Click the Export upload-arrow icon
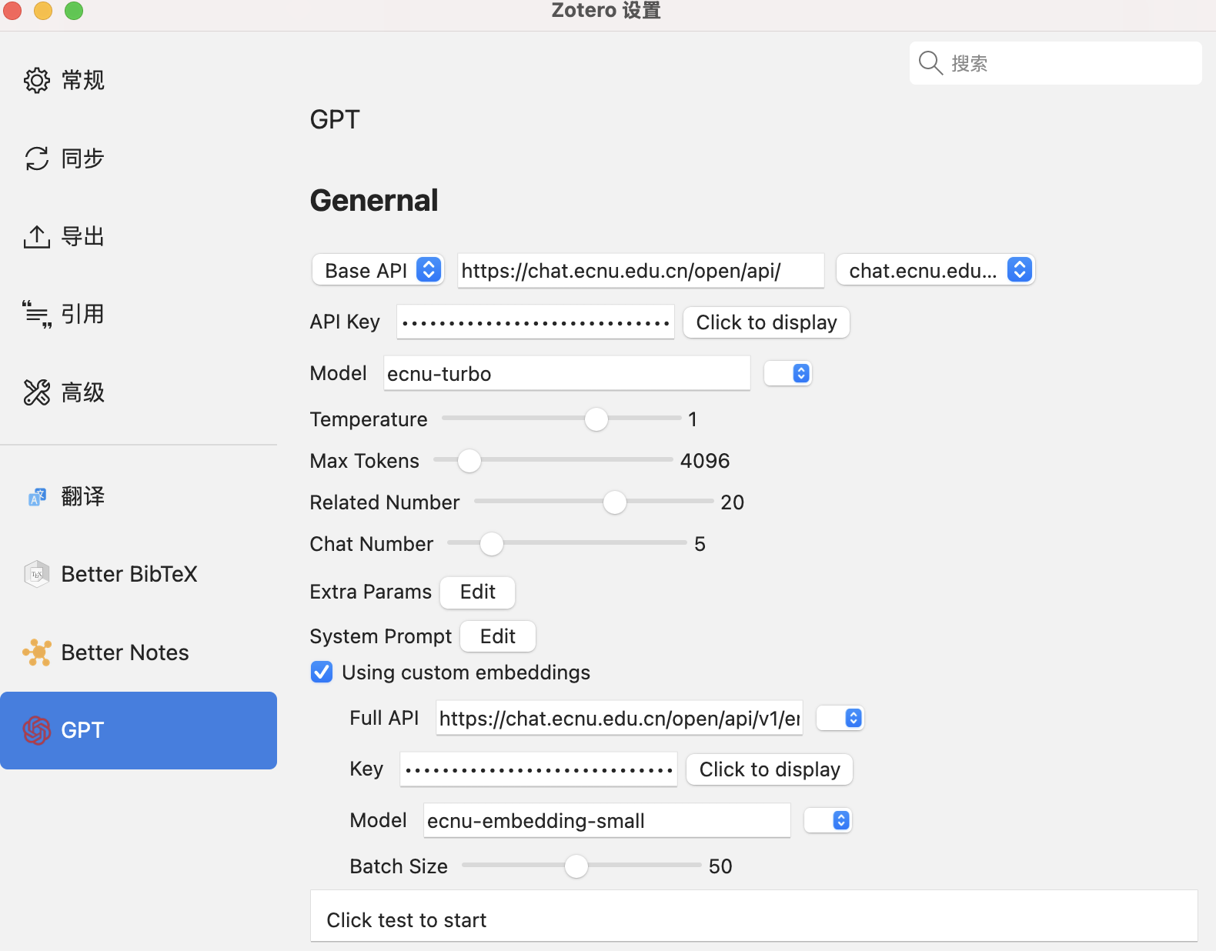This screenshot has width=1216, height=951. [x=36, y=236]
